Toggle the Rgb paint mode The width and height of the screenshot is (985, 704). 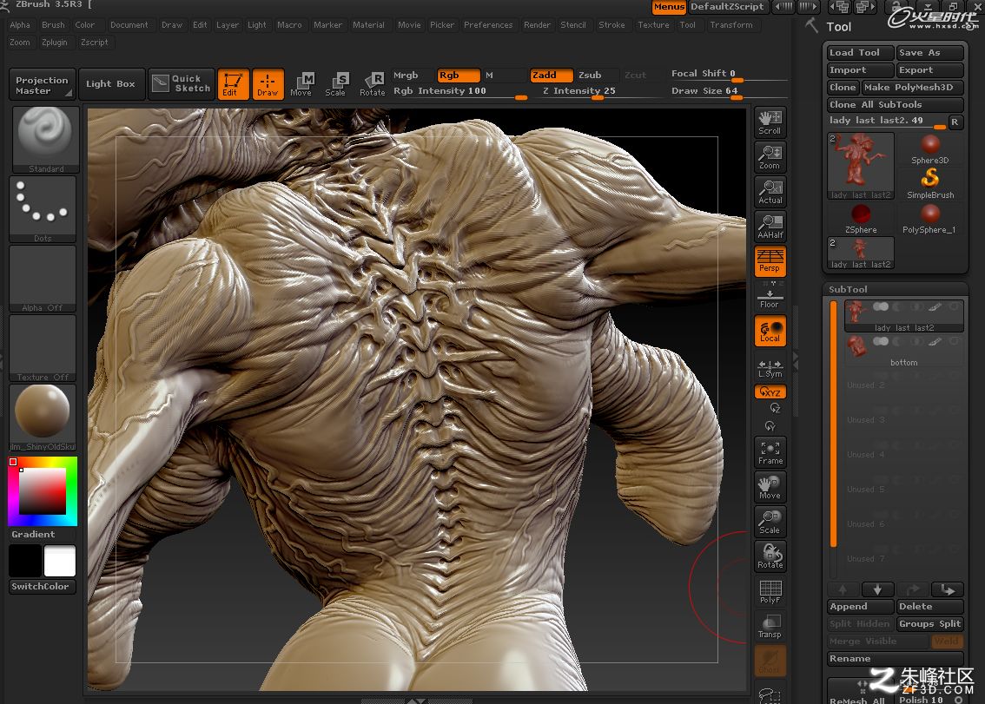(459, 76)
